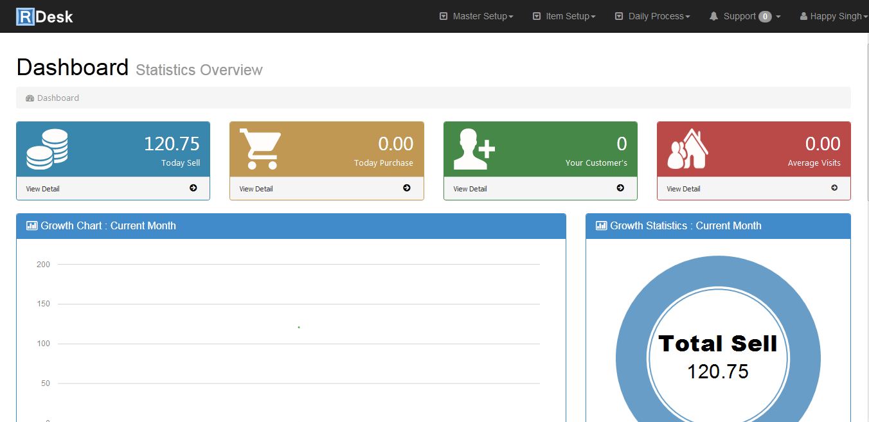Click the 0.00 Today Purchase value
This screenshot has width=869, height=422.
click(396, 144)
